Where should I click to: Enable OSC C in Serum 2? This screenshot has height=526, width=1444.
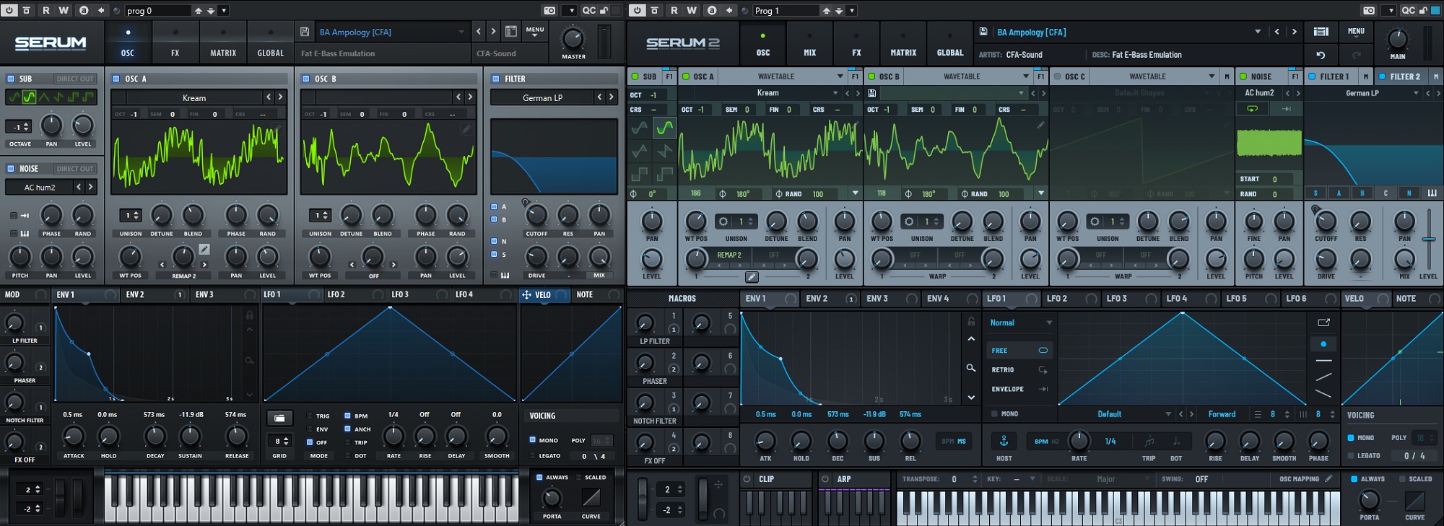click(1058, 76)
